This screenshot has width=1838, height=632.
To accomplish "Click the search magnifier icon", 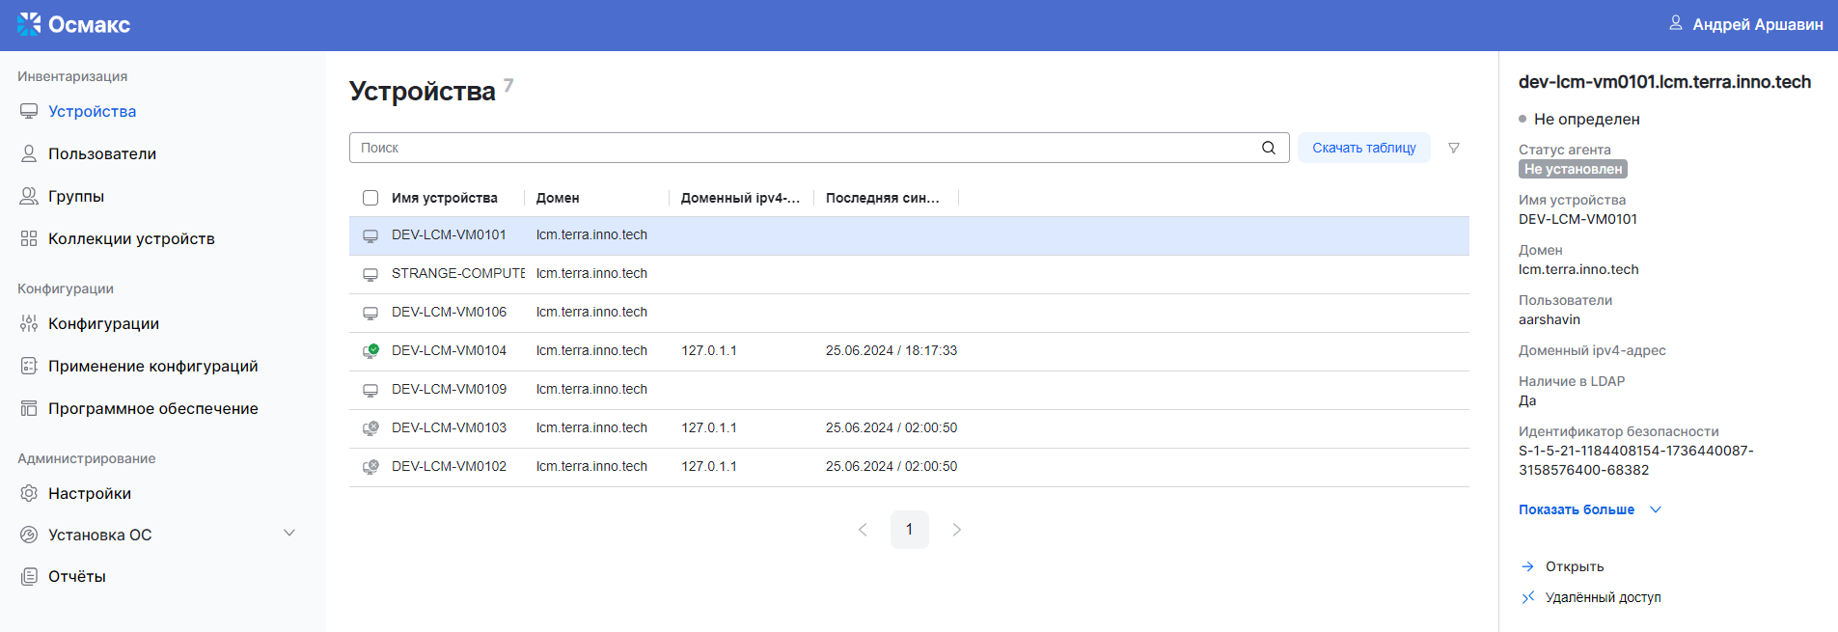I will (1268, 148).
